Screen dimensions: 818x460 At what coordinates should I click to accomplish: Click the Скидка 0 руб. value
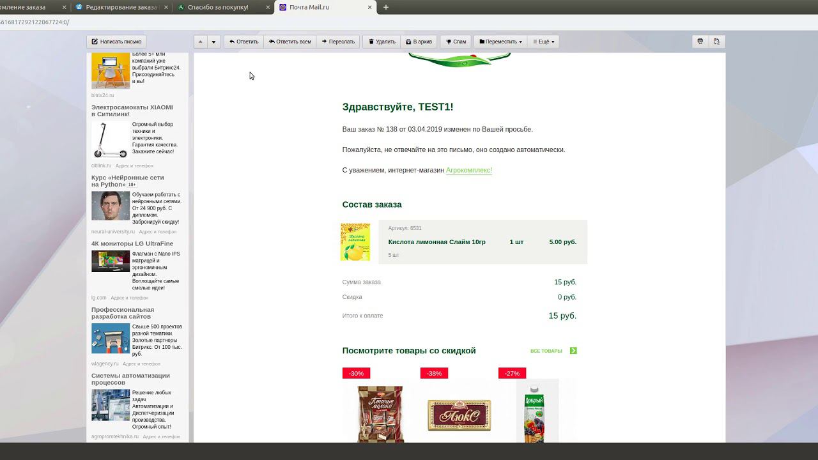pos(567,297)
